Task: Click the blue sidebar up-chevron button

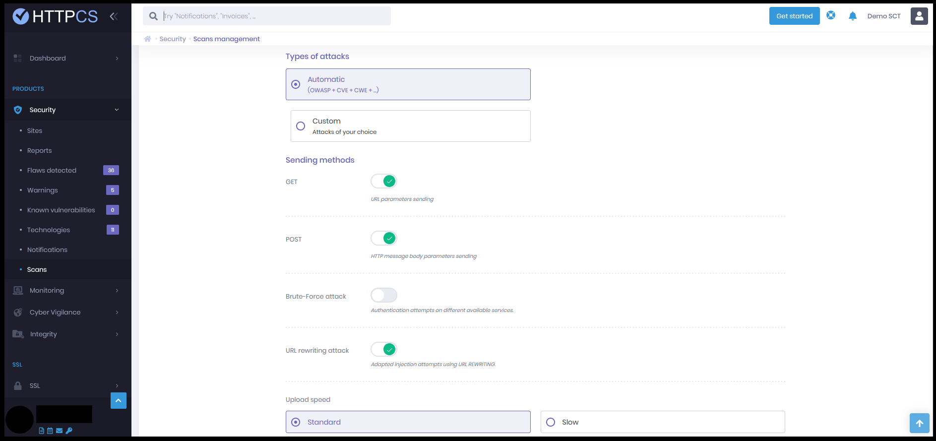Action: [x=119, y=400]
